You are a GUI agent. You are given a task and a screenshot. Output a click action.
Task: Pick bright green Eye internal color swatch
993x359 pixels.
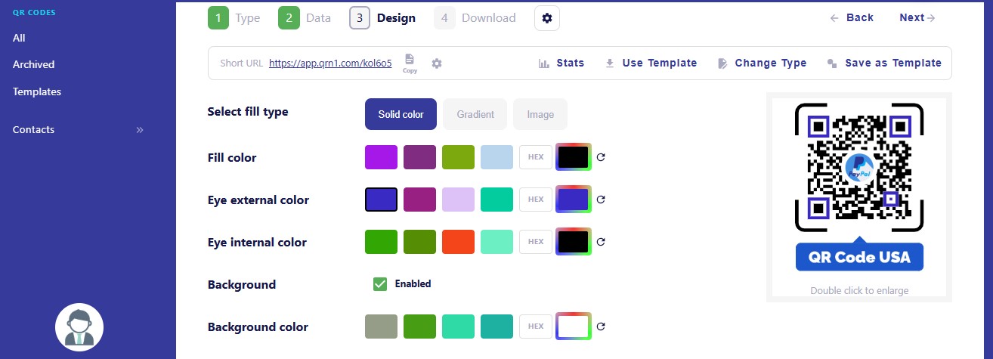coord(381,242)
